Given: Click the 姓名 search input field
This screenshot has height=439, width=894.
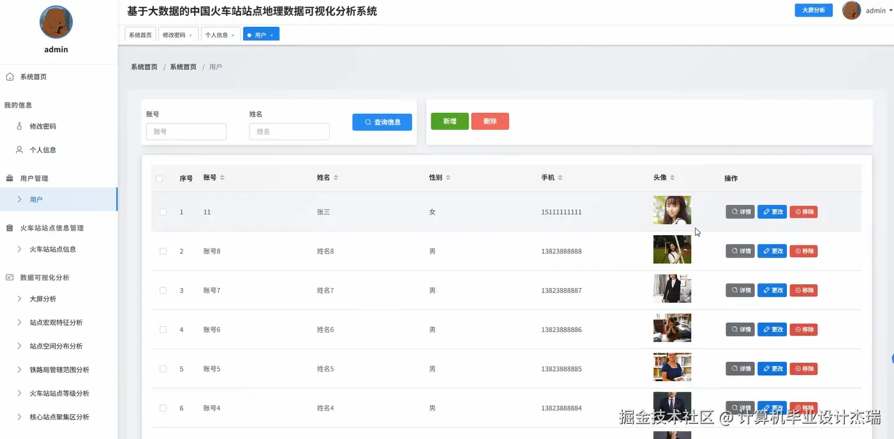Looking at the screenshot, I should (x=290, y=131).
